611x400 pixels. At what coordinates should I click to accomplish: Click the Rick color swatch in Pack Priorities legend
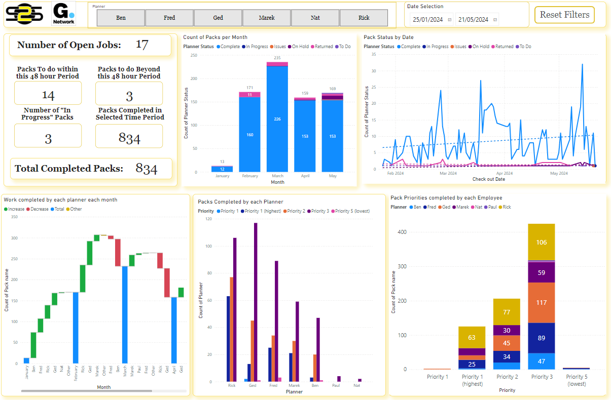coord(499,207)
